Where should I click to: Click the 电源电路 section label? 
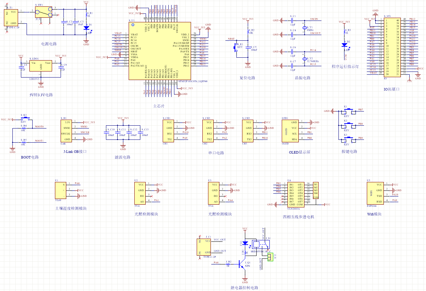[x=49, y=44]
